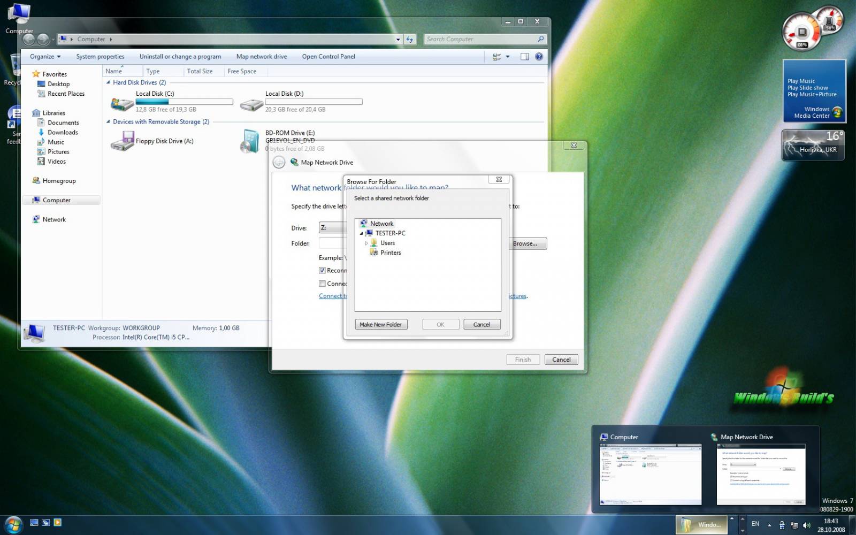The height and width of the screenshot is (535, 856).
Task: Expand the Users folder node
Action: point(366,243)
